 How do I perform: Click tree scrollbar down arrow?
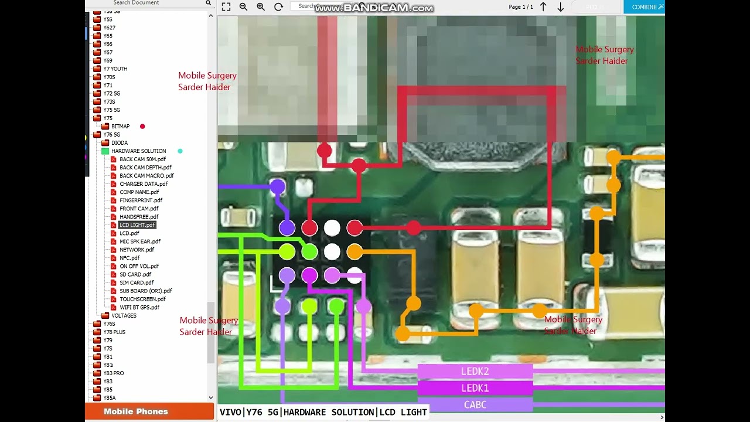click(211, 397)
